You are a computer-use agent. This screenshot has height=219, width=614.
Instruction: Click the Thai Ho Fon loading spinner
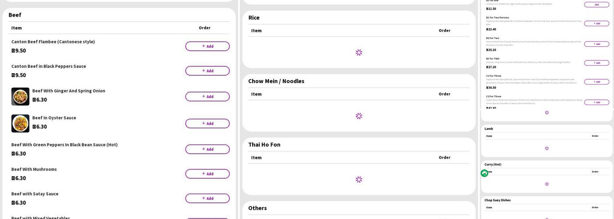coord(359,180)
